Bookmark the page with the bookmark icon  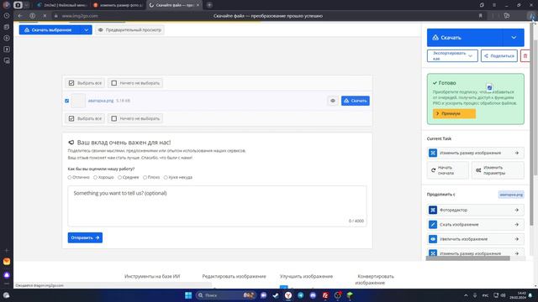coord(480,16)
